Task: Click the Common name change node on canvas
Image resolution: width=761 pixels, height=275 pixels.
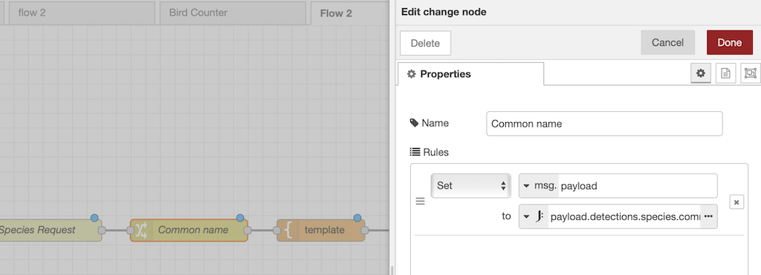Action: point(189,231)
